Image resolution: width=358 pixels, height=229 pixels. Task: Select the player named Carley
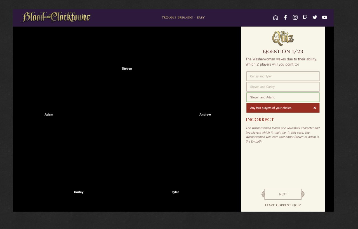(x=79, y=192)
